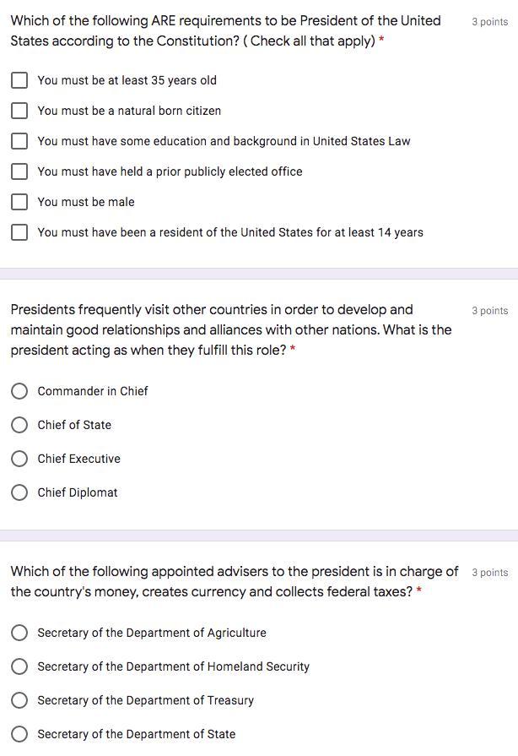The width and height of the screenshot is (518, 756).
Task: Tick the 'You must be male' checkbox
Action: [19, 202]
